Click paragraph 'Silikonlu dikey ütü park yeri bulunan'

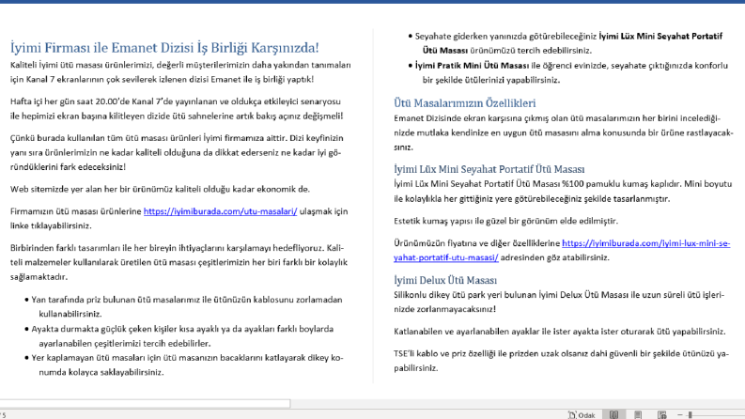559,303
